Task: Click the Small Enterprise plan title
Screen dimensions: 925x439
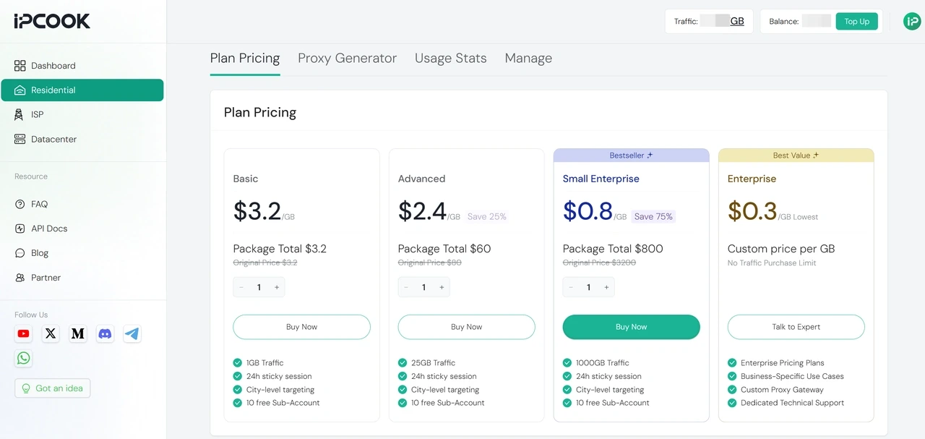Action: (x=601, y=179)
